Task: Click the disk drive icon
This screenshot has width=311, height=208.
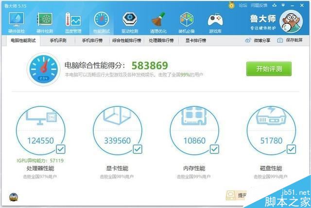Action: (271, 116)
